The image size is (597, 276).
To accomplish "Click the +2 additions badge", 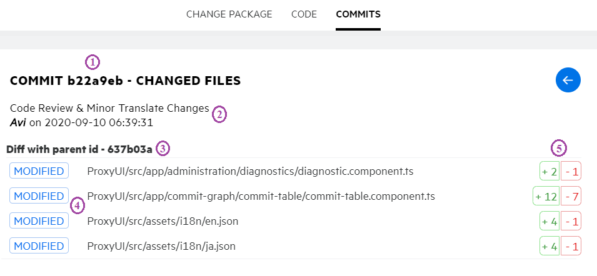I will click(549, 171).
